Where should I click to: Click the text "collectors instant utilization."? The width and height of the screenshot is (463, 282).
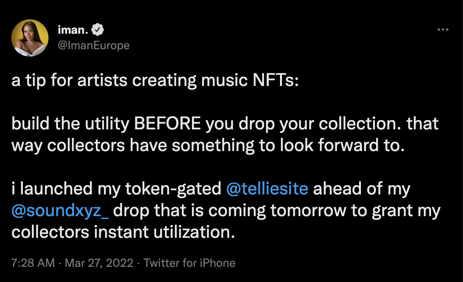(x=123, y=232)
